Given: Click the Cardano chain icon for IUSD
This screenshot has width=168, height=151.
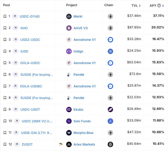Looking at the screenshot, I should [110, 51].
